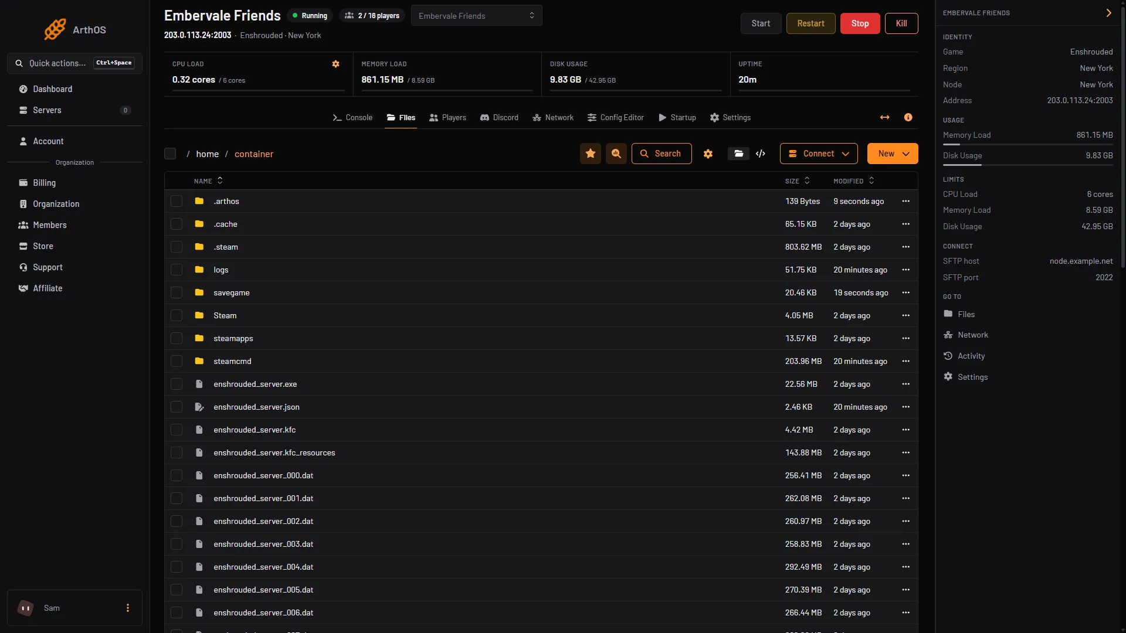The height and width of the screenshot is (633, 1126).
Task: Open the New dropdown button
Action: (x=893, y=154)
